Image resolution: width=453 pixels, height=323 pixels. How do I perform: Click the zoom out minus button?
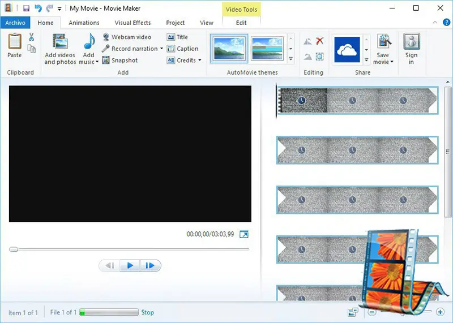tap(372, 312)
